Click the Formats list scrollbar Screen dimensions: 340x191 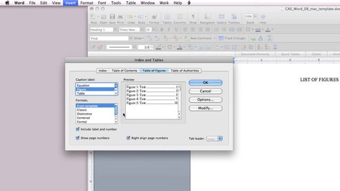(116, 114)
